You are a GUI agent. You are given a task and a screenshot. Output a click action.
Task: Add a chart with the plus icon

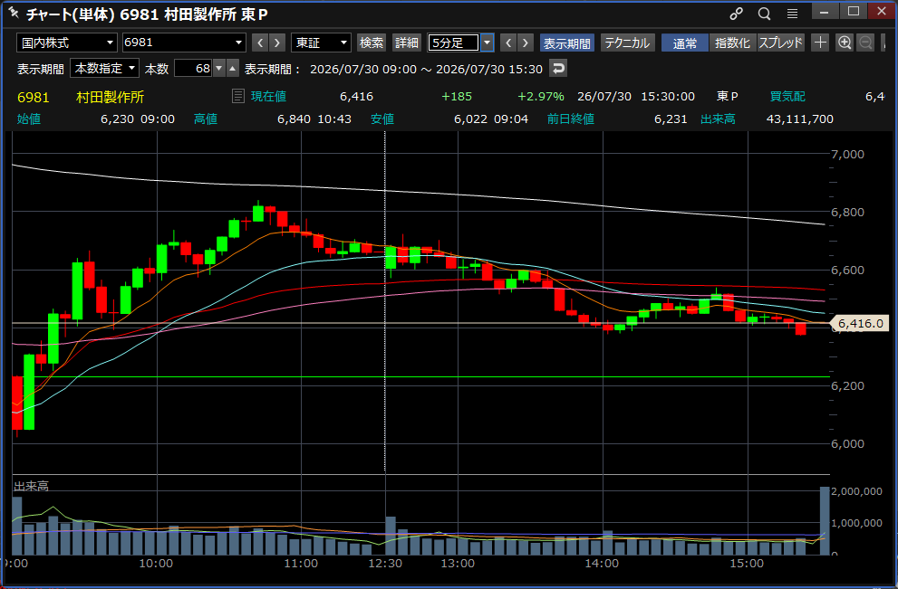[x=820, y=43]
